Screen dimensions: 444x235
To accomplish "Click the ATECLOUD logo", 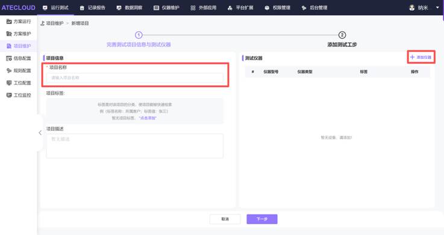I will [x=19, y=8].
